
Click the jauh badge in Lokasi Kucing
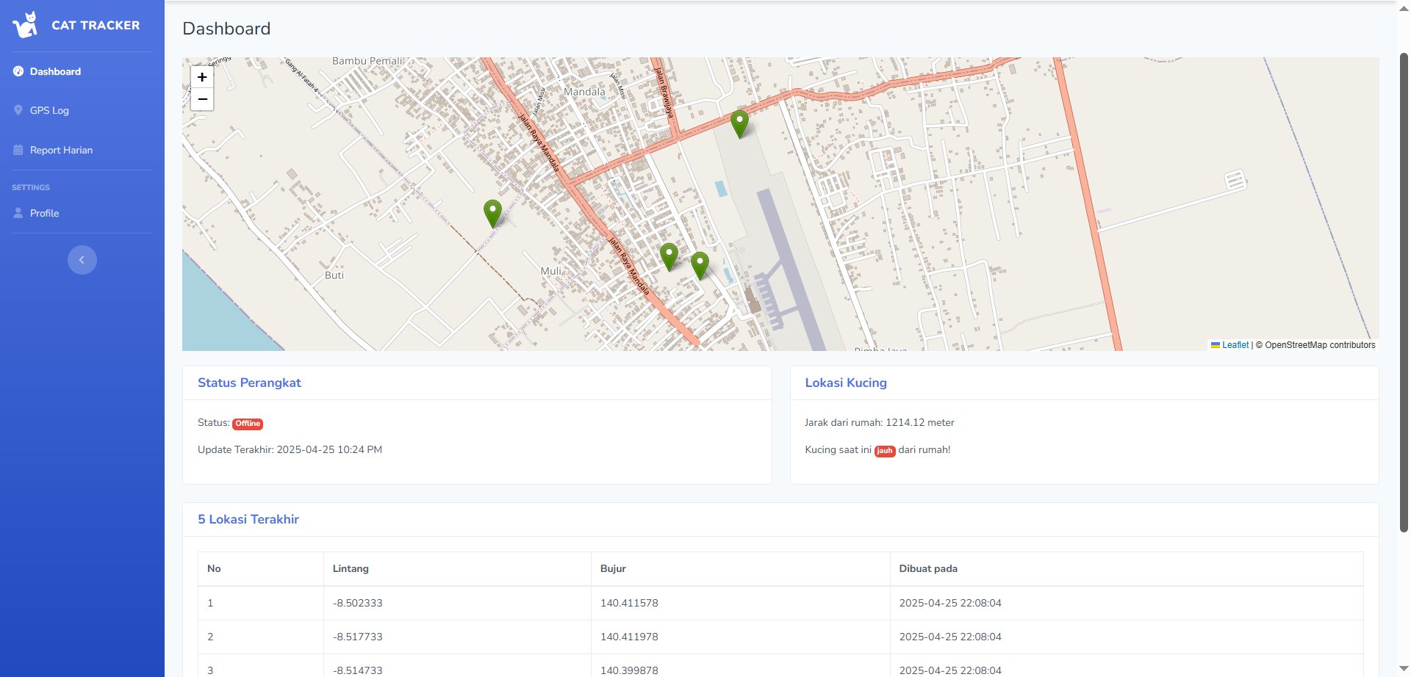pyautogui.click(x=885, y=450)
